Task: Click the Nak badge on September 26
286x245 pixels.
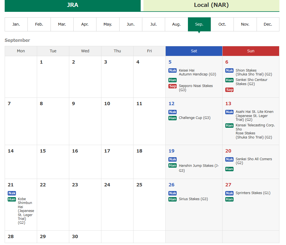Action: pyautogui.click(x=173, y=193)
